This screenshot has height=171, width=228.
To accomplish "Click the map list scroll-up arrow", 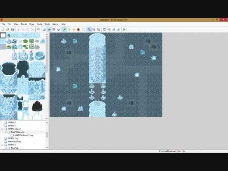I will 47,122.
